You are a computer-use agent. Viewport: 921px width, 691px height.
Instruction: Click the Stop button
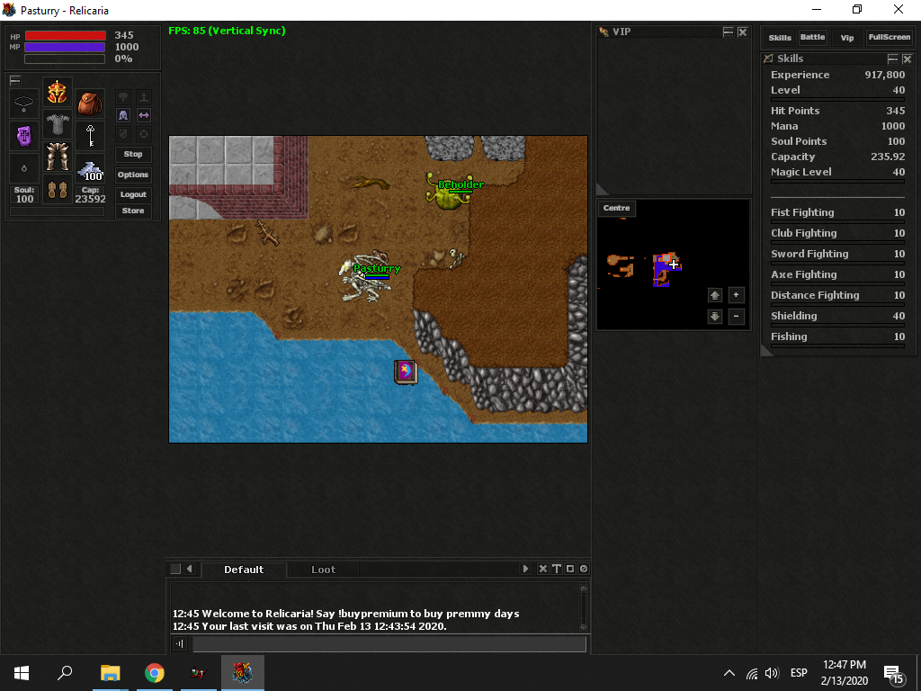click(133, 155)
